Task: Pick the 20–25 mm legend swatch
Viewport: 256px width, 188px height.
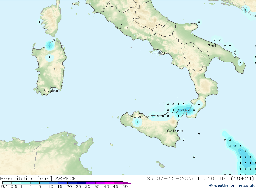Action: [72, 183]
